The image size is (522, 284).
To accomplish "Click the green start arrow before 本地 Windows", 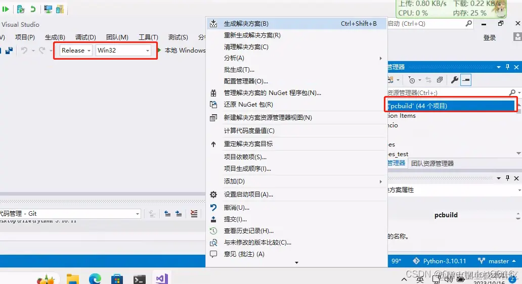I will click(x=159, y=50).
